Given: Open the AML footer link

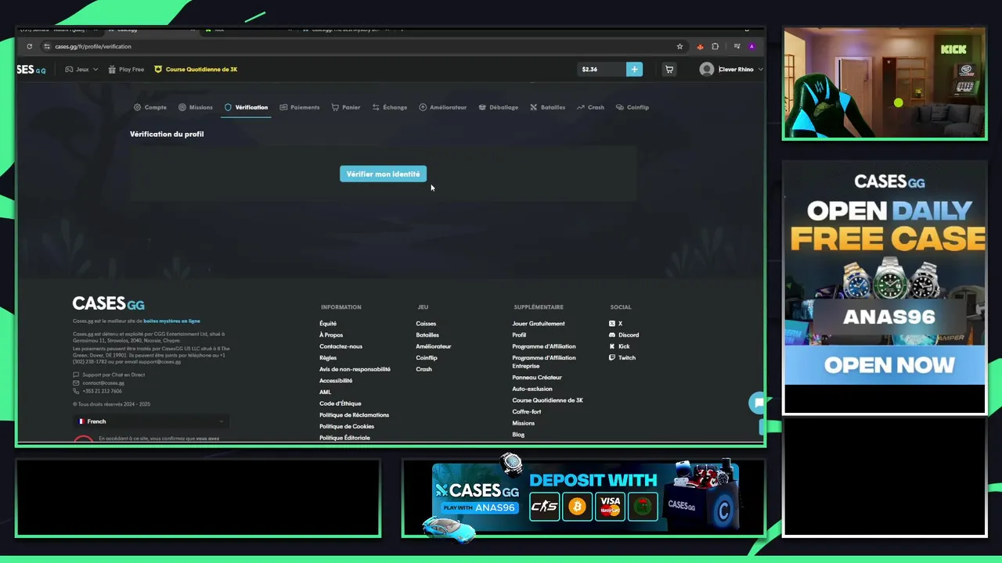Looking at the screenshot, I should 325,393.
